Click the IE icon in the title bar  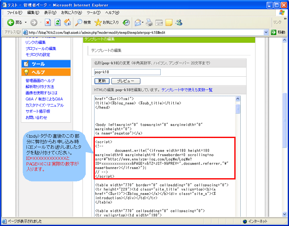coord(4,5)
